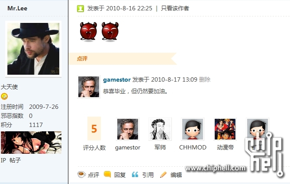
Task: Click the rating count number 5
Action: point(94,128)
